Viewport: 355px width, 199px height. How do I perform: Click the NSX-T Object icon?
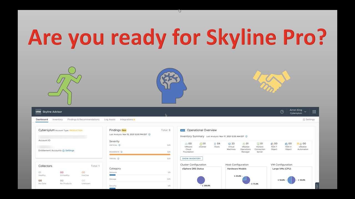(x=272, y=144)
